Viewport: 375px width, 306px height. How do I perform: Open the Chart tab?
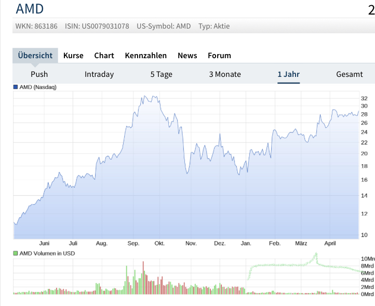[104, 56]
